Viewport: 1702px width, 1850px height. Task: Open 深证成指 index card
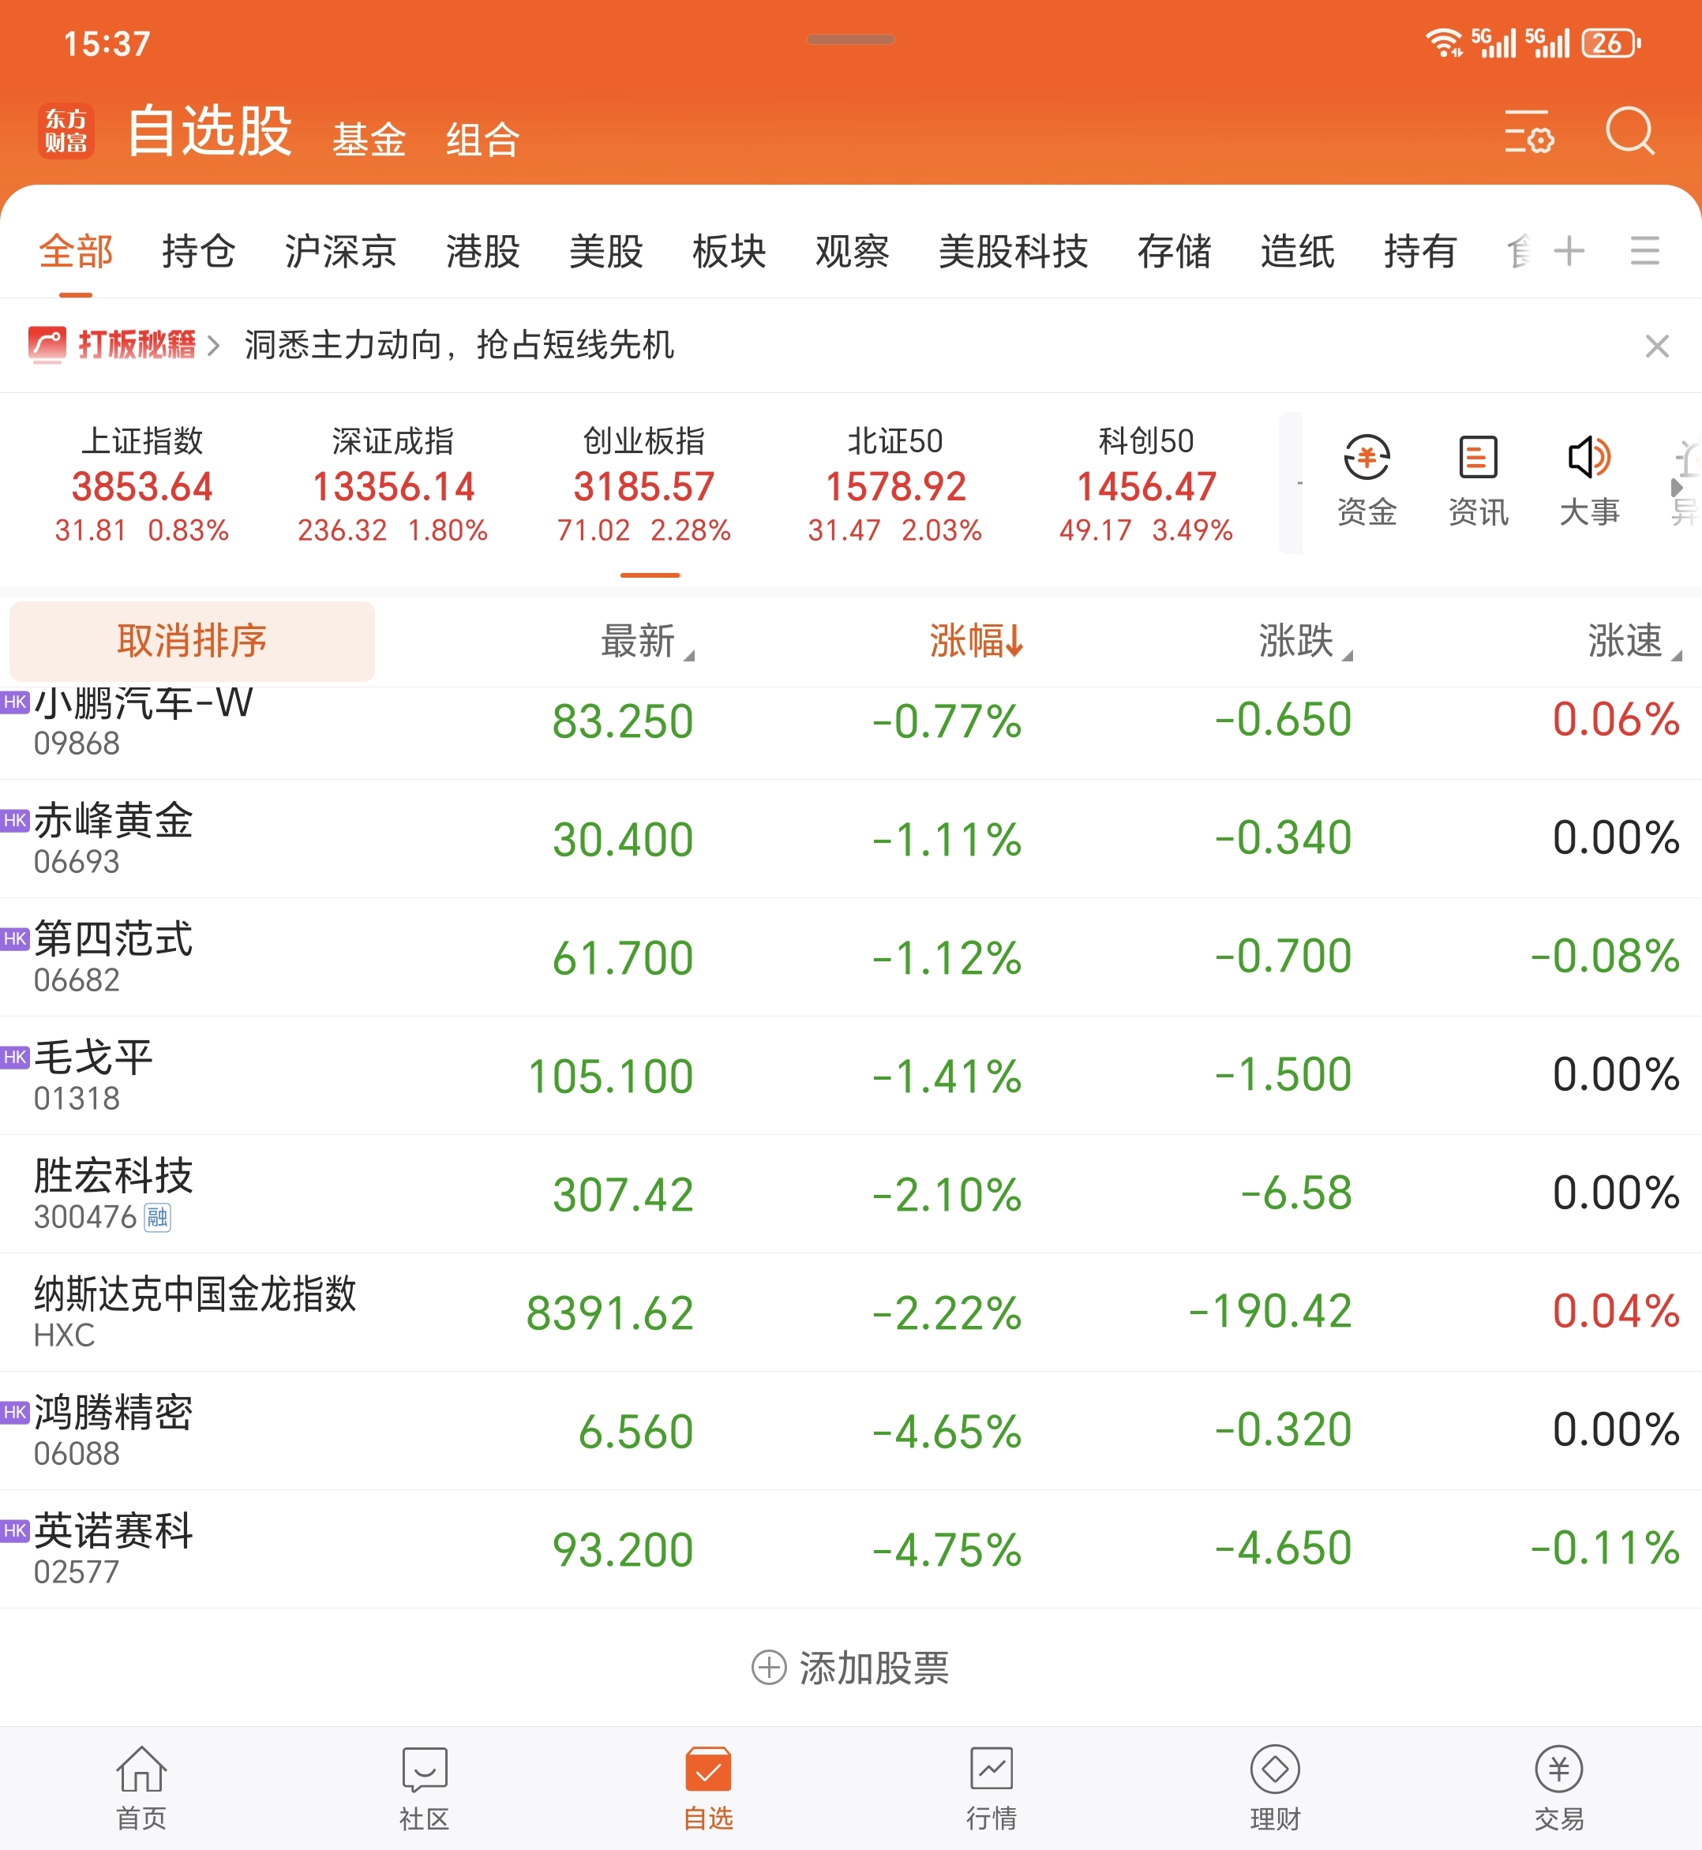[393, 485]
